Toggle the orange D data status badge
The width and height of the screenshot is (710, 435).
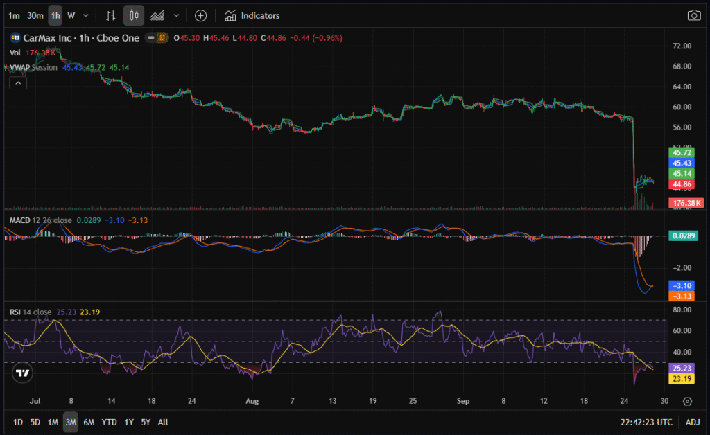click(x=163, y=37)
